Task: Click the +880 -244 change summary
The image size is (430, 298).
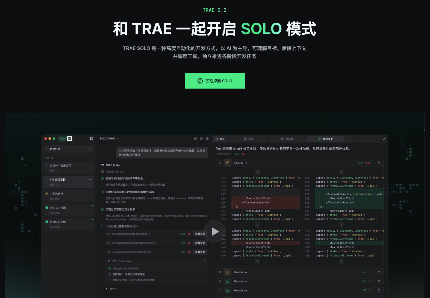Action: click(x=240, y=154)
